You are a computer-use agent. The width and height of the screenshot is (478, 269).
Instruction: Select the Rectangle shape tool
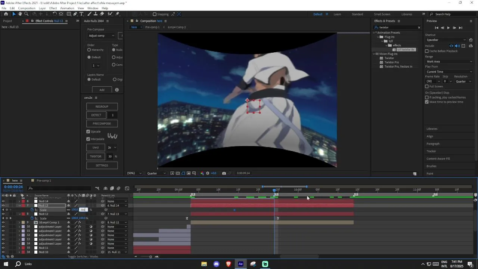coord(69,14)
